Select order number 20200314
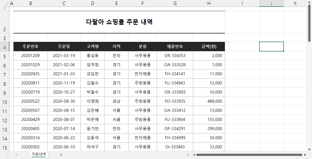The image size is (312, 159). coord(30,138)
